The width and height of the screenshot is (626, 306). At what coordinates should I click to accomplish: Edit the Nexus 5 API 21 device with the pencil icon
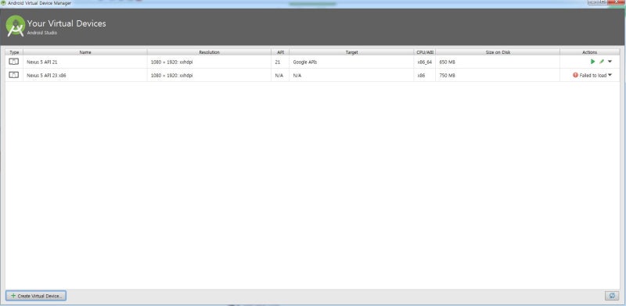point(601,62)
